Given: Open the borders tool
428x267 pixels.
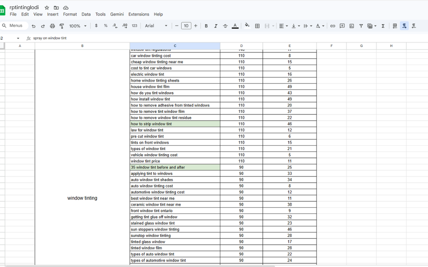Looking at the screenshot, I should [257, 26].
